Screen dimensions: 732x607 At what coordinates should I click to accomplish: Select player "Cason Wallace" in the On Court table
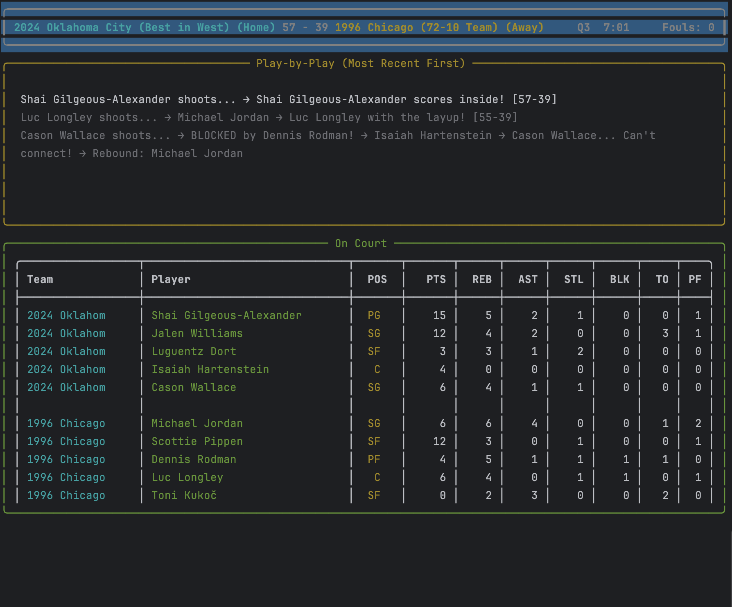[194, 387]
